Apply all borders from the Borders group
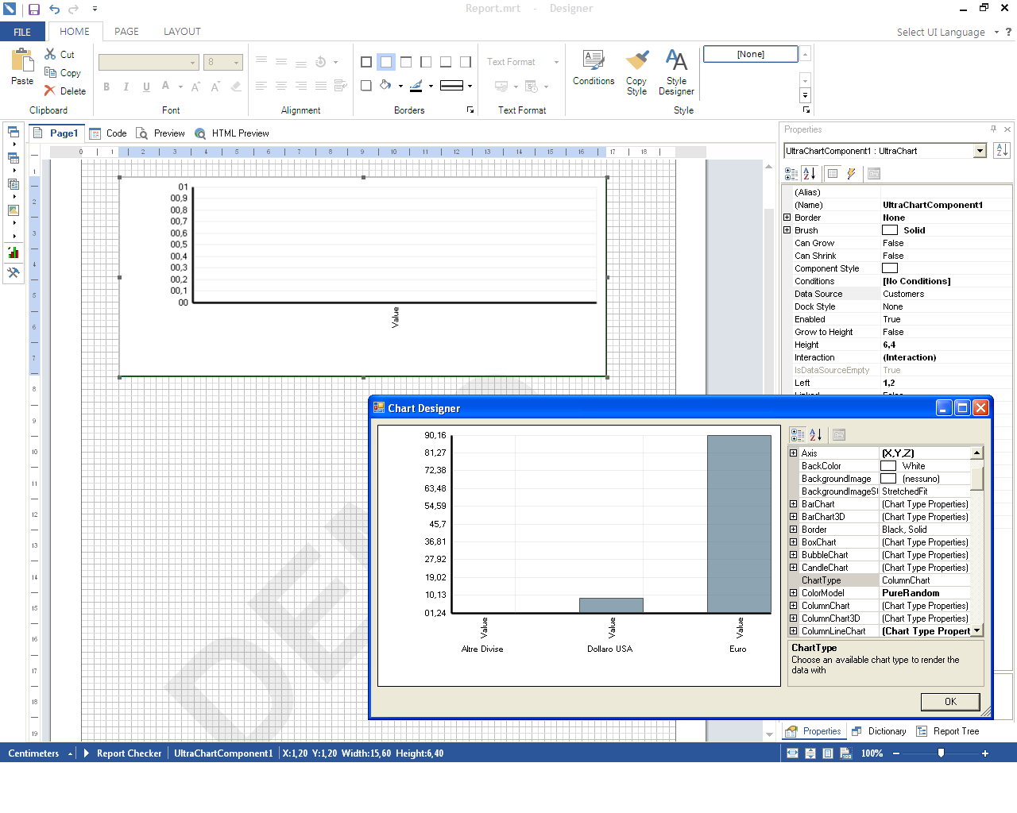 pos(366,62)
